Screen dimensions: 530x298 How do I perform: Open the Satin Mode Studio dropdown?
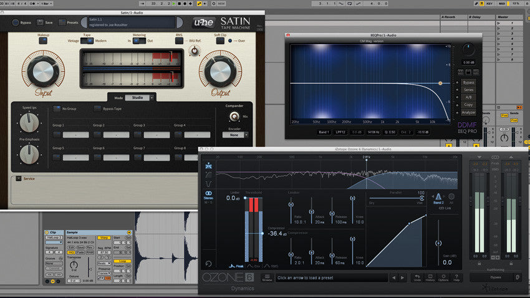pyautogui.click(x=140, y=98)
